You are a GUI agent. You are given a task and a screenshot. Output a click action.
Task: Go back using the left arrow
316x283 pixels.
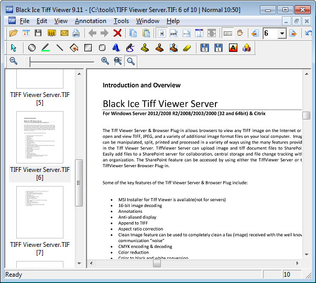point(92,33)
